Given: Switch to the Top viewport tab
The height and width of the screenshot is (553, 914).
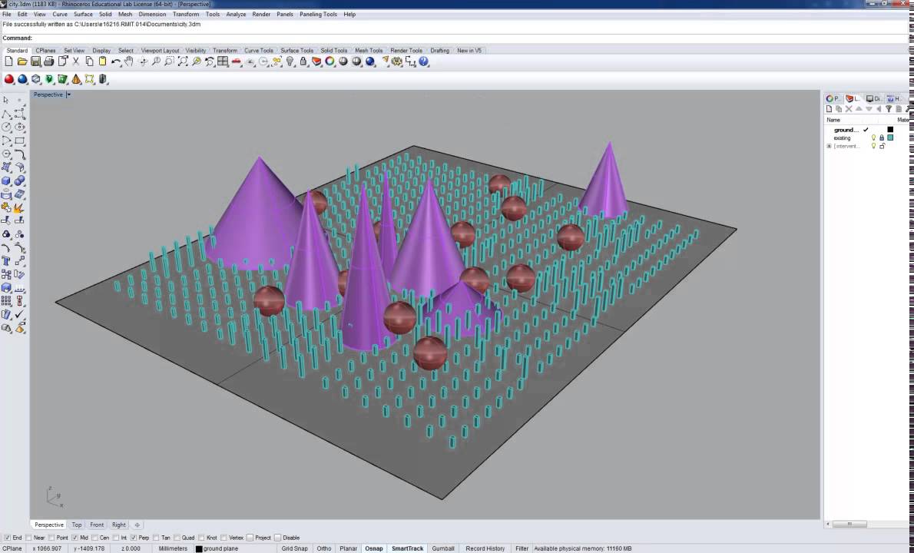Looking at the screenshot, I should tap(76, 525).
